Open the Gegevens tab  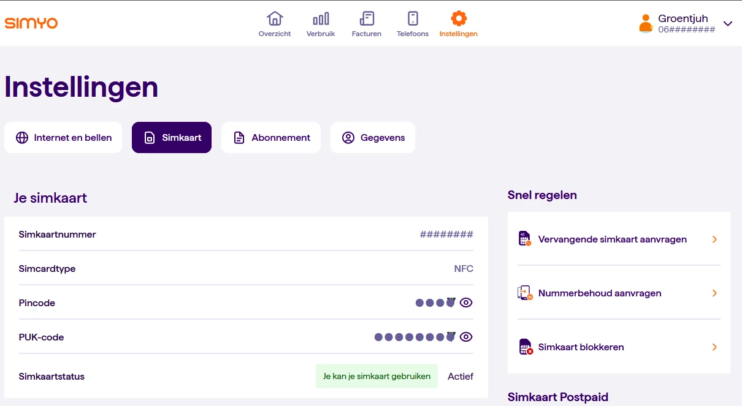(373, 138)
